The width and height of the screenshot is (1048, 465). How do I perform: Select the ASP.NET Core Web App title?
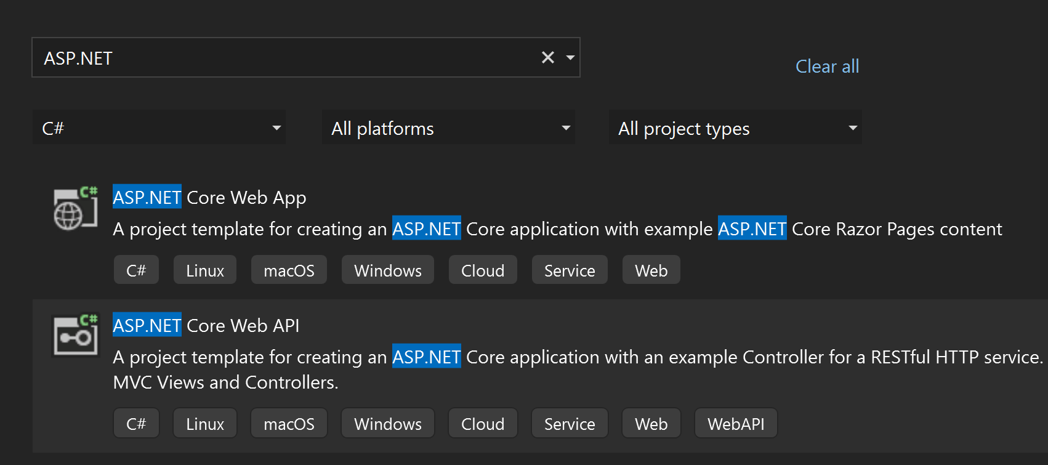click(209, 198)
